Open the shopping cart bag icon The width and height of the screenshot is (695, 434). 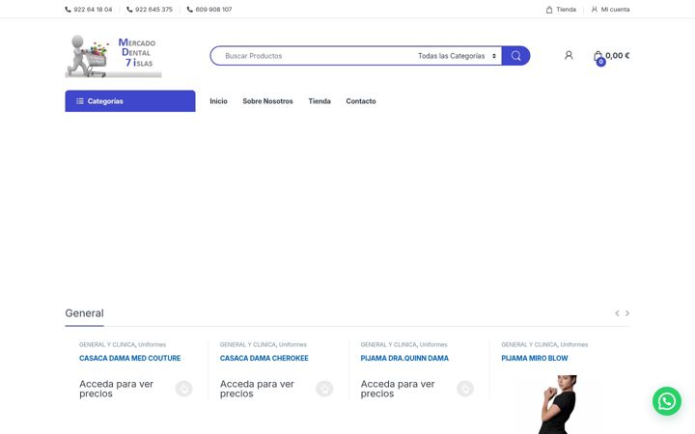[x=598, y=57]
